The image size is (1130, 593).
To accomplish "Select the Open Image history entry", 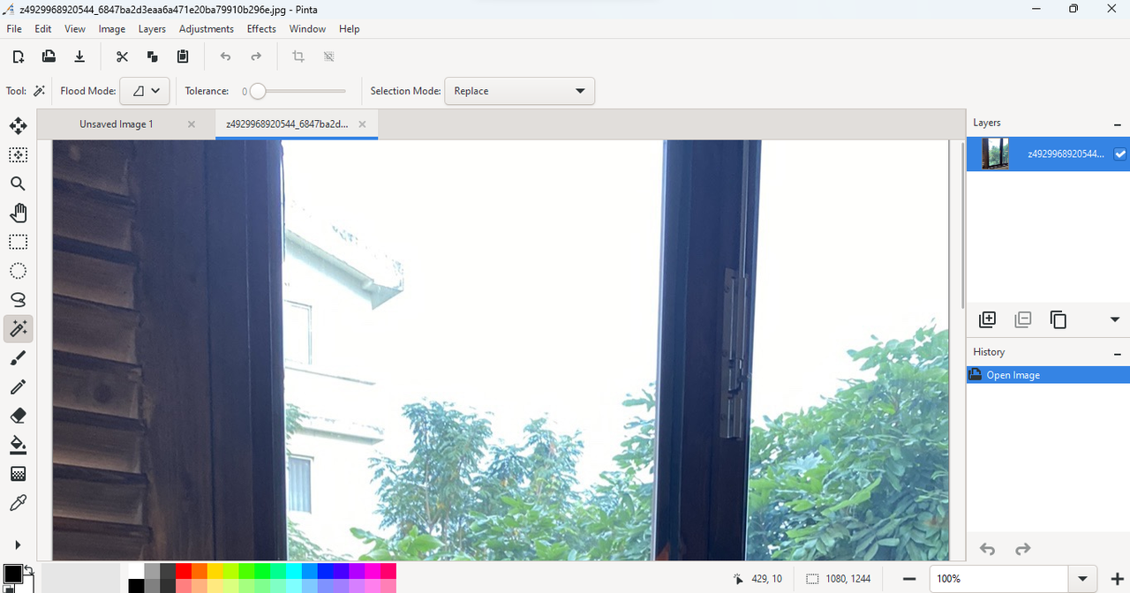I will click(x=1048, y=375).
